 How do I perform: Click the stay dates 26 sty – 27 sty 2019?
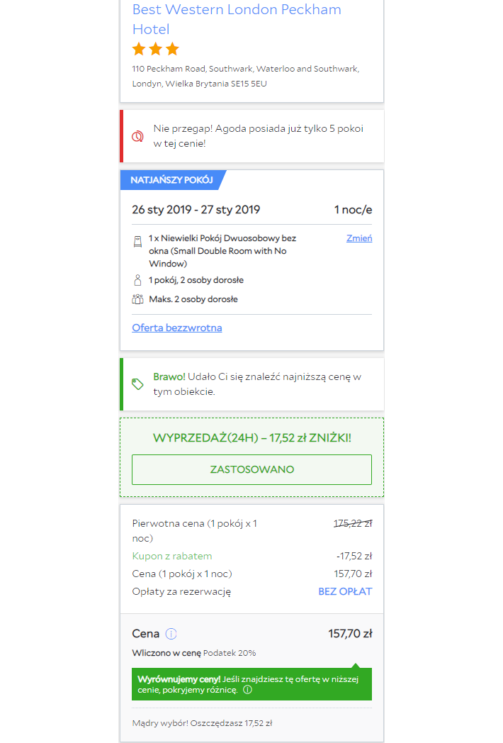point(196,209)
